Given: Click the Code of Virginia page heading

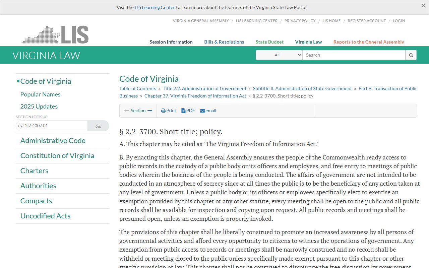Looking at the screenshot, I should coord(149,79).
